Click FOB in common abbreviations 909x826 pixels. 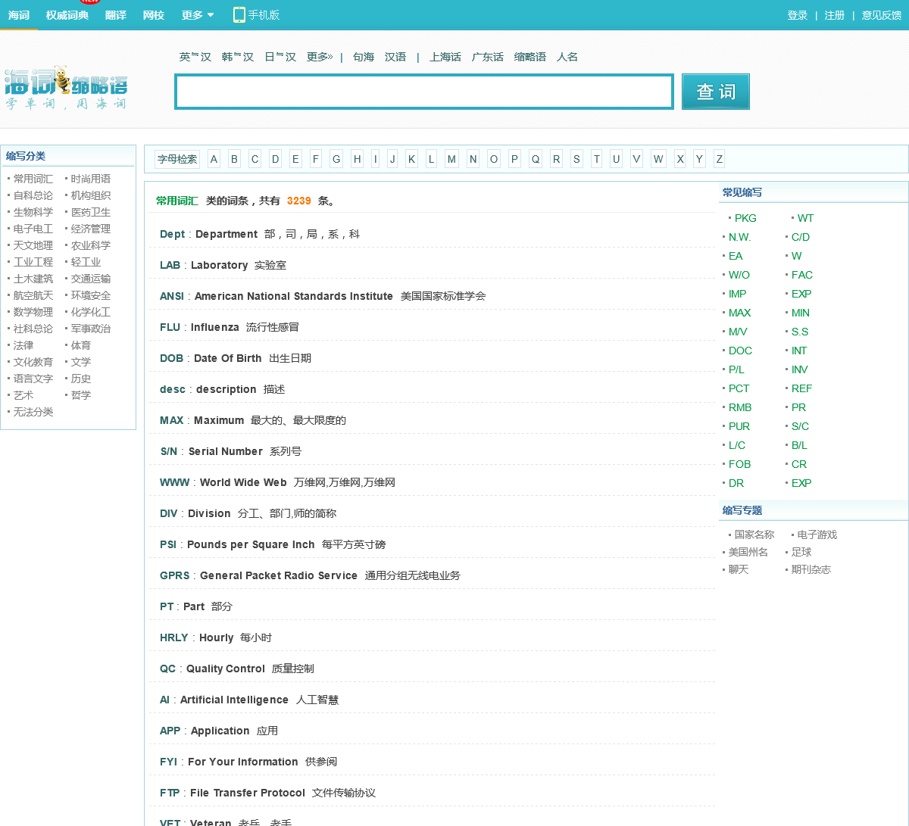(739, 464)
